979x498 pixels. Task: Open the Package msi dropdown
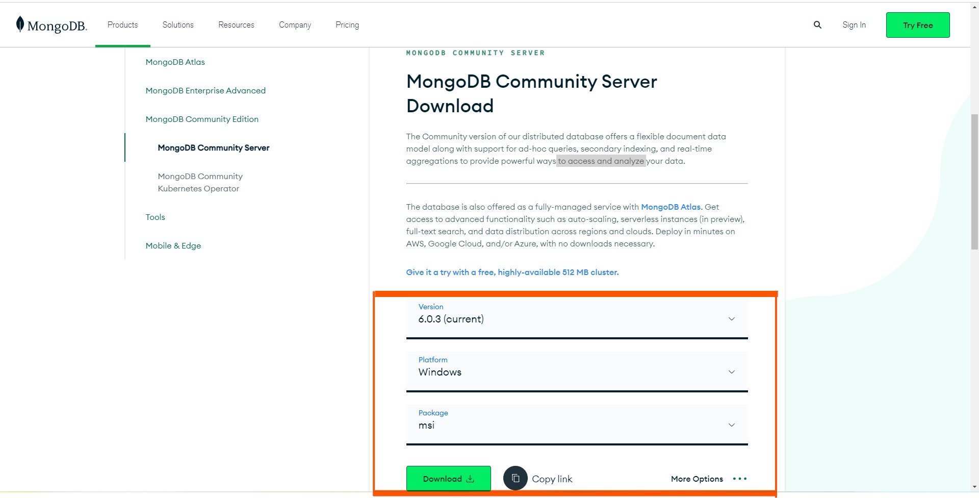pyautogui.click(x=577, y=425)
